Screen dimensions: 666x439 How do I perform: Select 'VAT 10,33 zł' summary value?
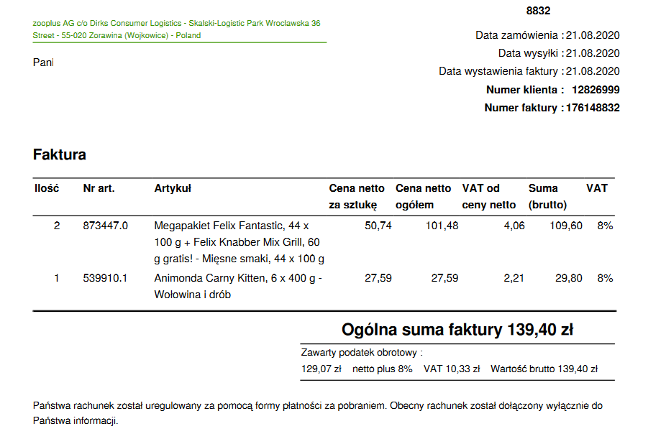click(452, 369)
